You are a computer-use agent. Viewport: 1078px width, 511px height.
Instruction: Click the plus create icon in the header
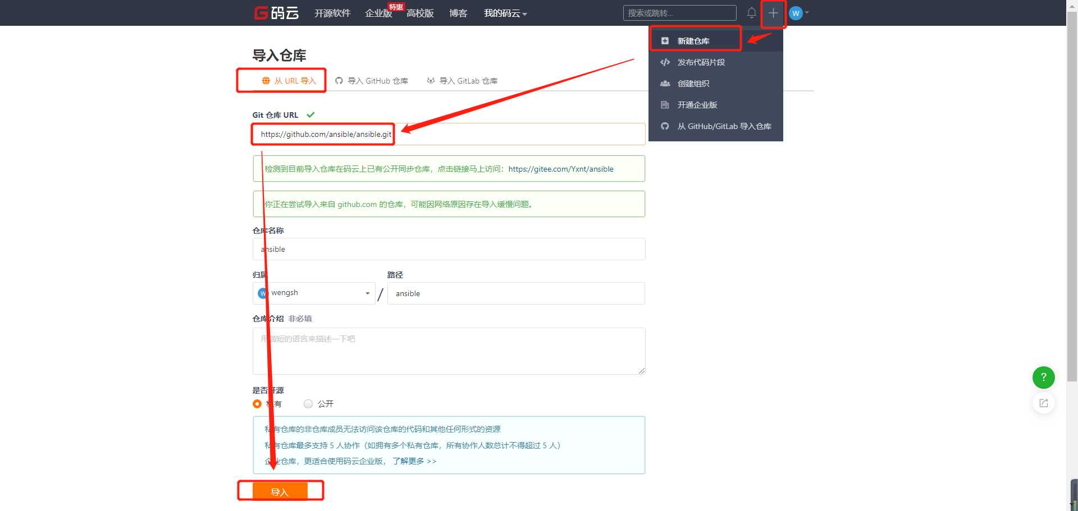point(773,13)
